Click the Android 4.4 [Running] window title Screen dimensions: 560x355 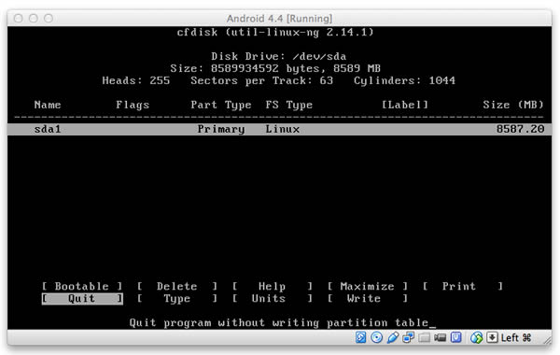[x=279, y=19]
